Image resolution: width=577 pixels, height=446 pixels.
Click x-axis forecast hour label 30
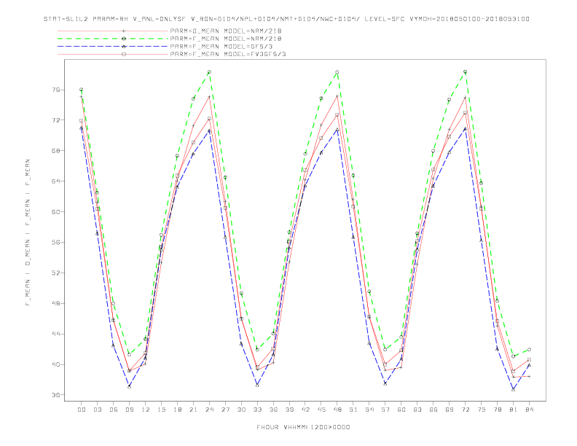coord(241,410)
